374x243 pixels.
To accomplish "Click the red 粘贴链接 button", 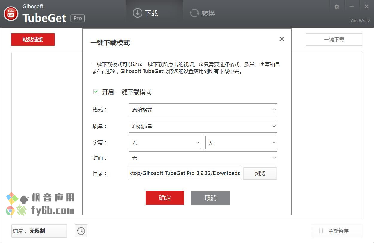I will (x=33, y=40).
